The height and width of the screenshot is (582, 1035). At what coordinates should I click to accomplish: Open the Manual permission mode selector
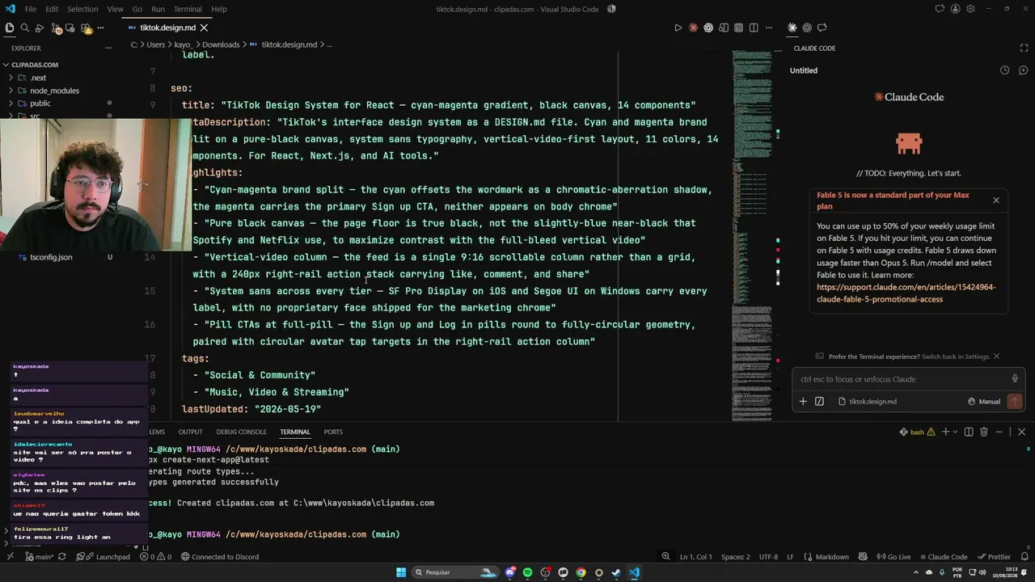[x=984, y=401]
